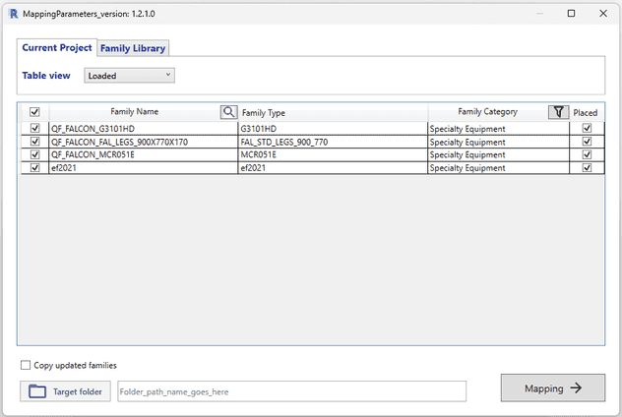Screen dimensions: 622x417
Task: Sort by the Family Name column header
Action: [135, 112]
